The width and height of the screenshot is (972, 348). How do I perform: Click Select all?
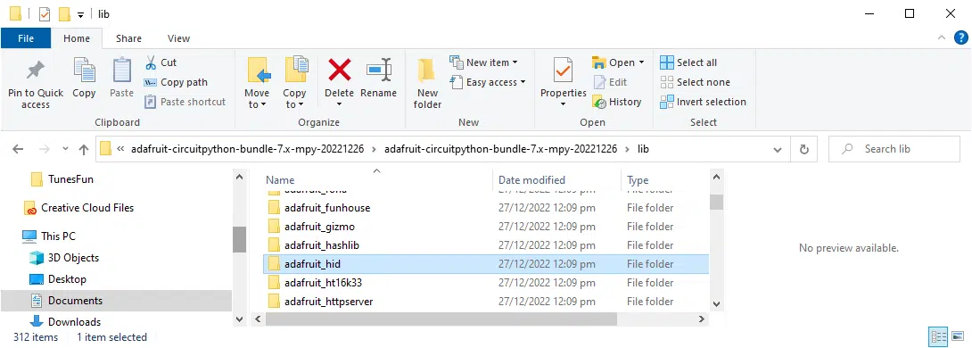[x=688, y=62]
